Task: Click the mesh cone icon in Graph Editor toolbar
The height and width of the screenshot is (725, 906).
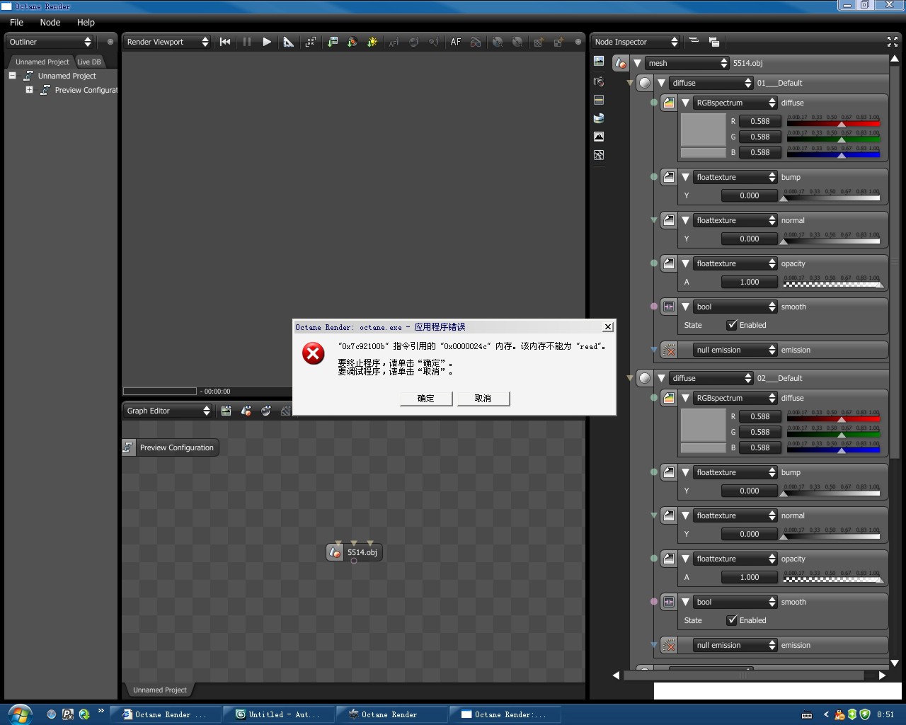Action: [246, 411]
